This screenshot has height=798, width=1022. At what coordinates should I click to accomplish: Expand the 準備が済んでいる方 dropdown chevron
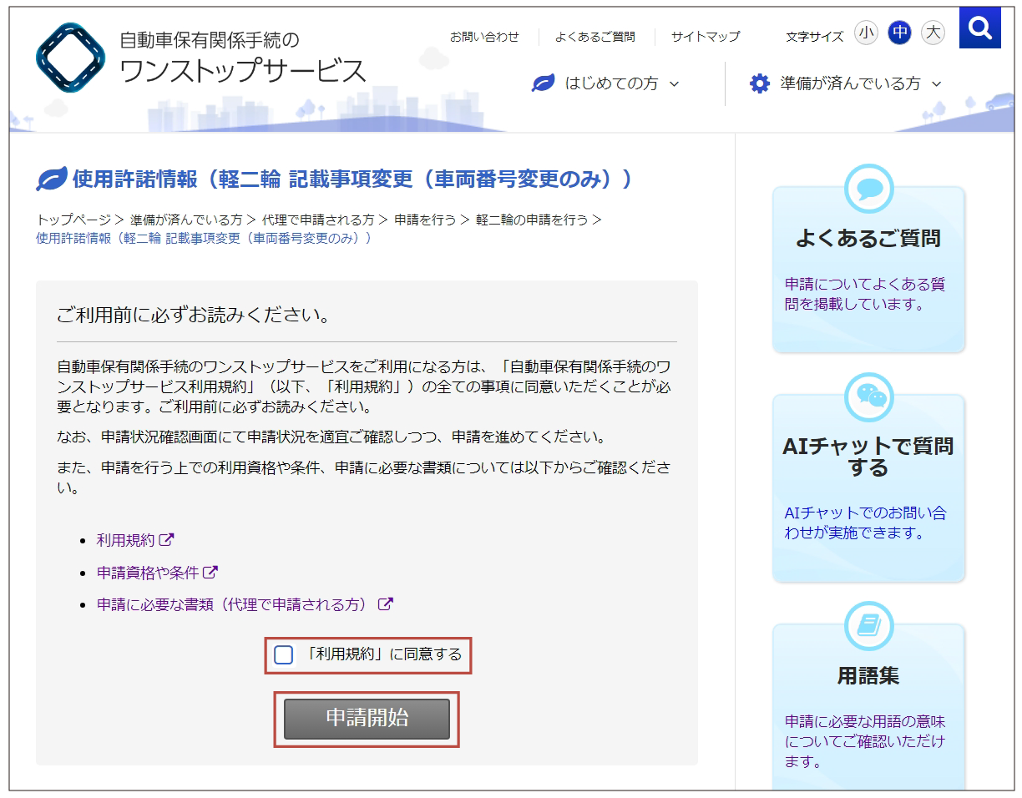936,84
